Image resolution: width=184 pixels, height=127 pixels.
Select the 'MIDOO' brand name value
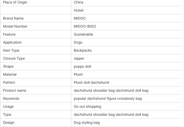(x=80, y=18)
